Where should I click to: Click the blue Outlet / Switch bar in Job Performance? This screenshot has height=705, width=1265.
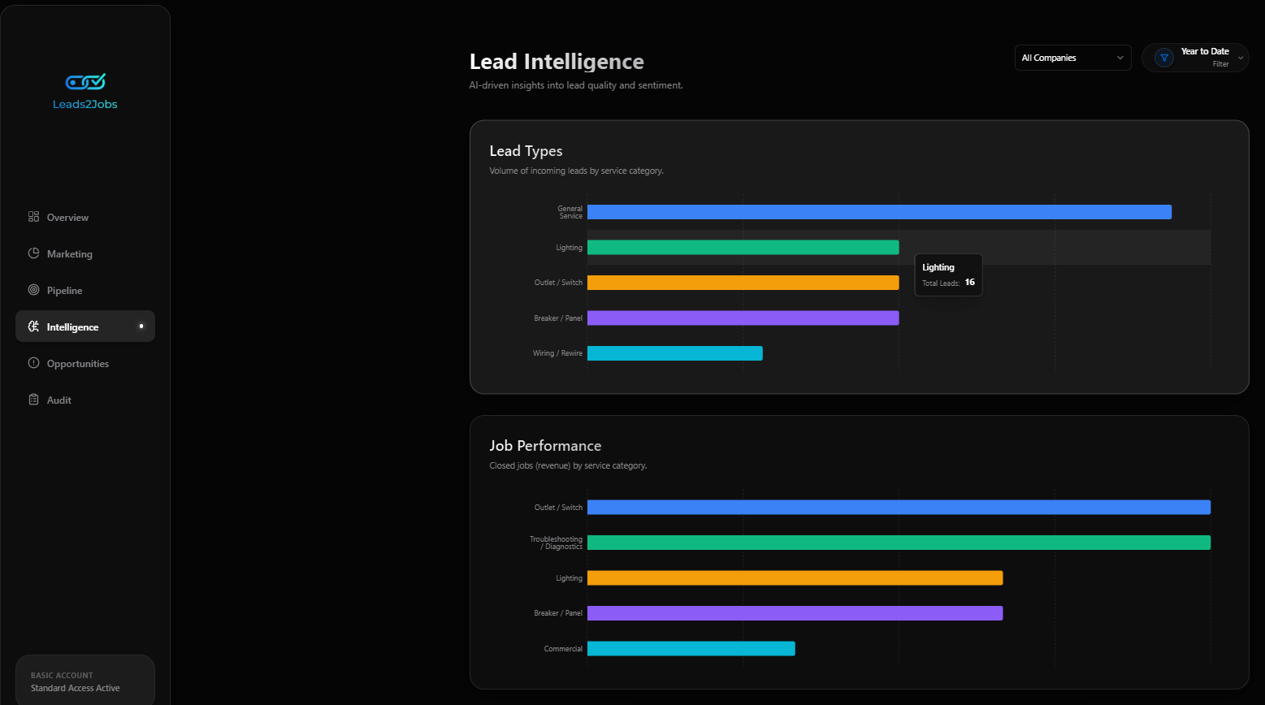point(899,507)
